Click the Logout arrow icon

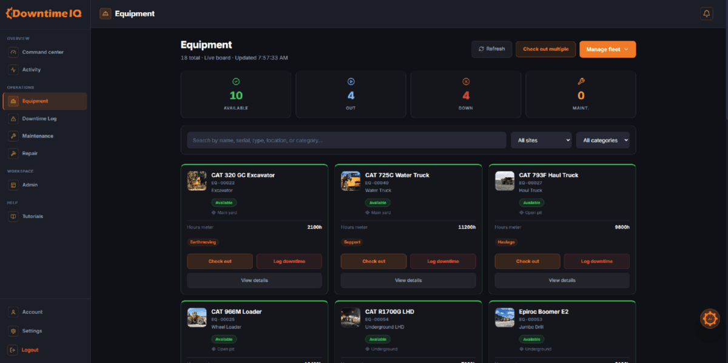[x=13, y=350]
